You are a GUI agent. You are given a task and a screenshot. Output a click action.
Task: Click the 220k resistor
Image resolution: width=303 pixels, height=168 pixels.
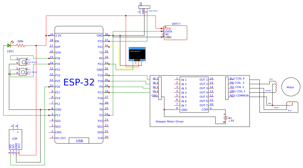click(20, 46)
